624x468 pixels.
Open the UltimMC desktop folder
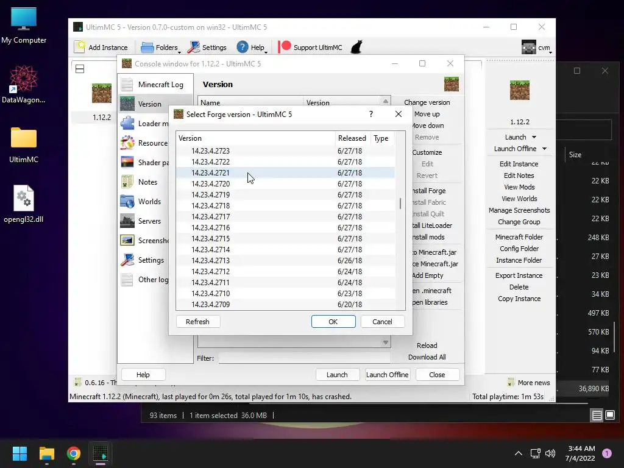24,145
